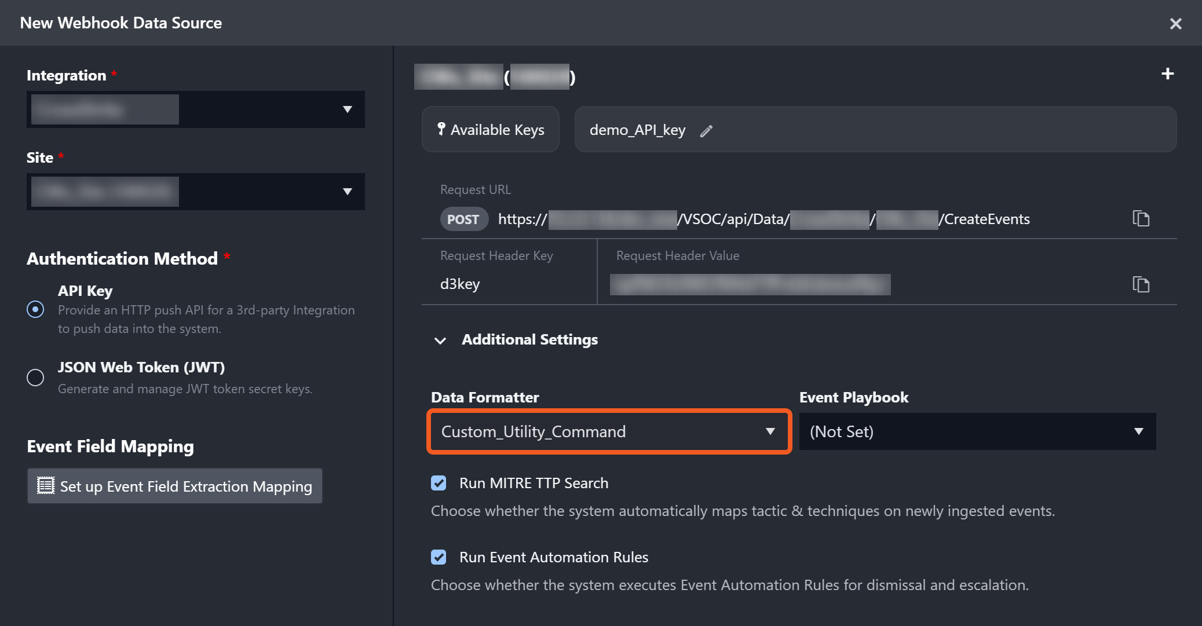Click the list icon on Event Field Mapping button

pos(46,485)
